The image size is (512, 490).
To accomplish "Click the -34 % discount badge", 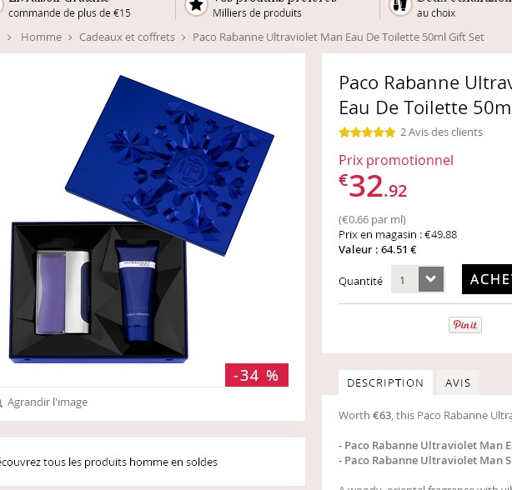I will [257, 375].
